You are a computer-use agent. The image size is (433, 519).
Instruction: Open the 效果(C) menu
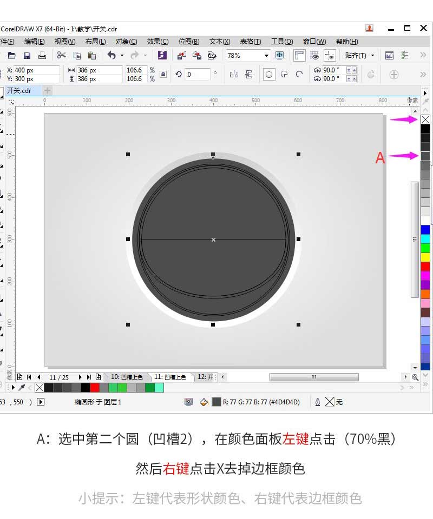[158, 42]
